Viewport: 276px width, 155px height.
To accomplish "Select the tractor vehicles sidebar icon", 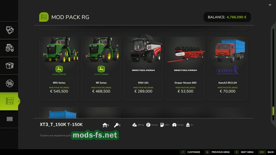I will [10, 48].
